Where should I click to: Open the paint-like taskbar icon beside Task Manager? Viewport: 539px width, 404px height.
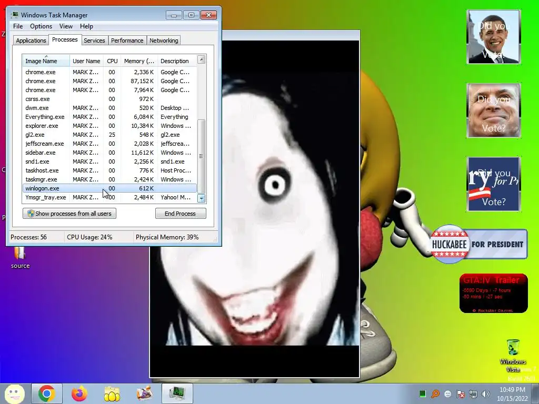point(144,393)
